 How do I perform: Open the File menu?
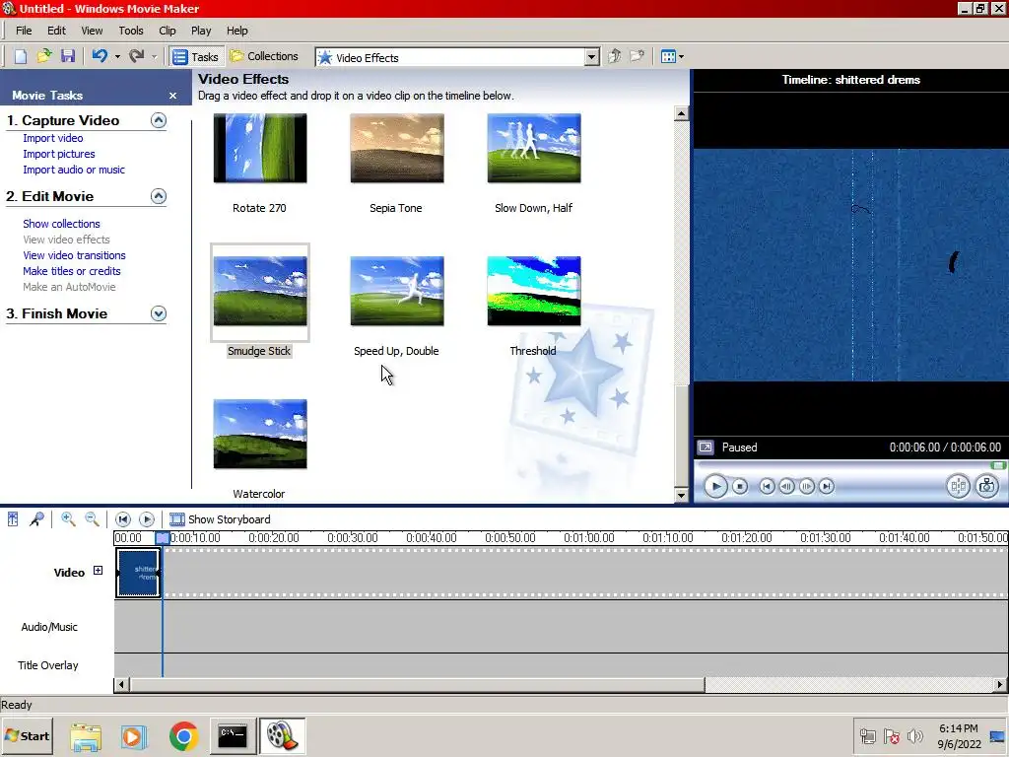coord(24,31)
